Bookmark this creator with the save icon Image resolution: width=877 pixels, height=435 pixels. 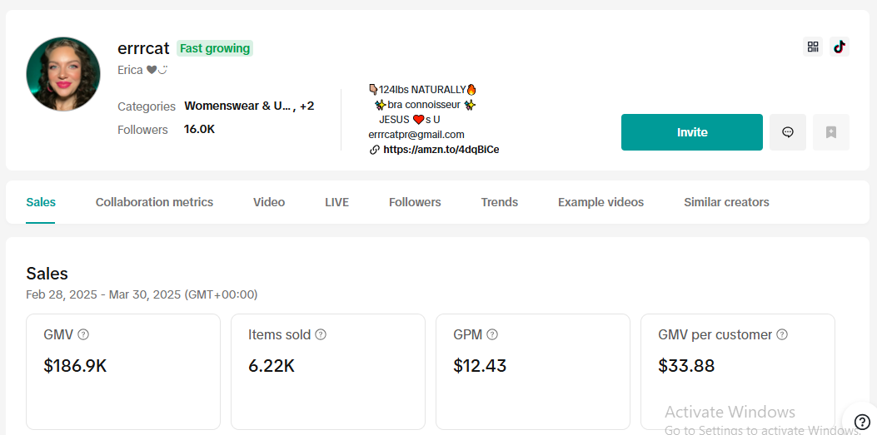point(830,132)
